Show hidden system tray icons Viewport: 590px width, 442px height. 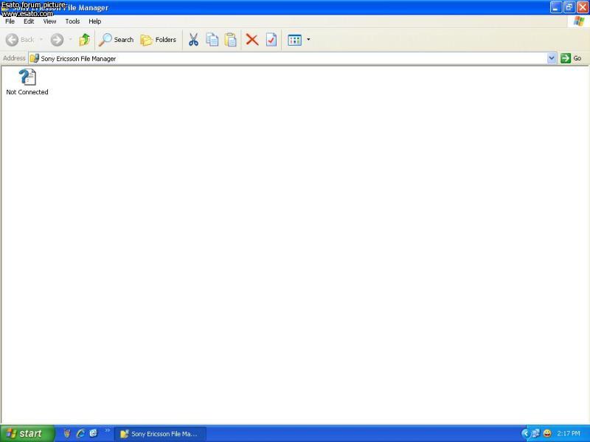click(x=525, y=434)
